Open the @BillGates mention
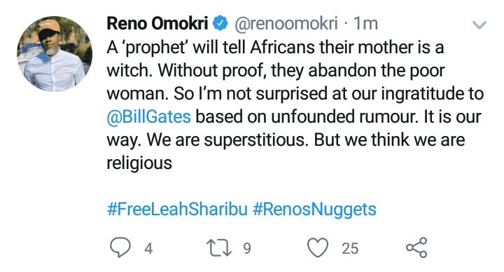 pyautogui.click(x=149, y=116)
